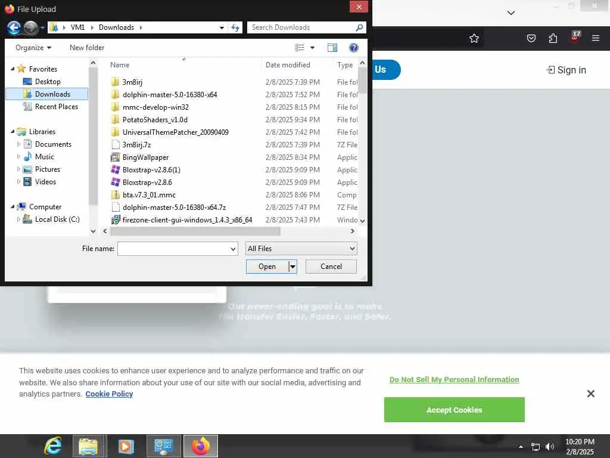Viewport: 610px width, 458px height.
Task: Click the Cancel button
Action: tap(331, 267)
